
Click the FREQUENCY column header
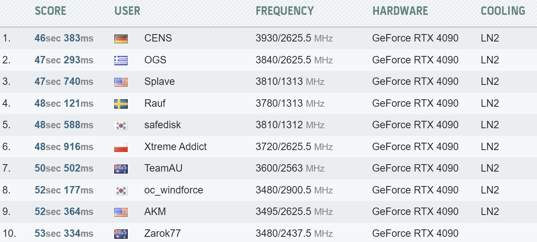tap(285, 11)
